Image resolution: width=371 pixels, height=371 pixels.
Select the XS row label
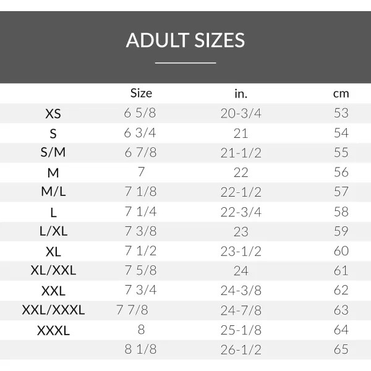[x=53, y=114]
